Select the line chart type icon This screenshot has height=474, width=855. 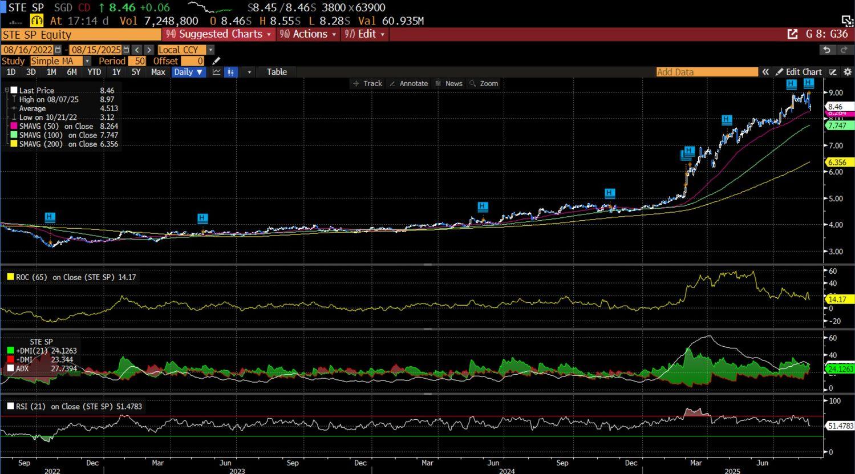217,72
